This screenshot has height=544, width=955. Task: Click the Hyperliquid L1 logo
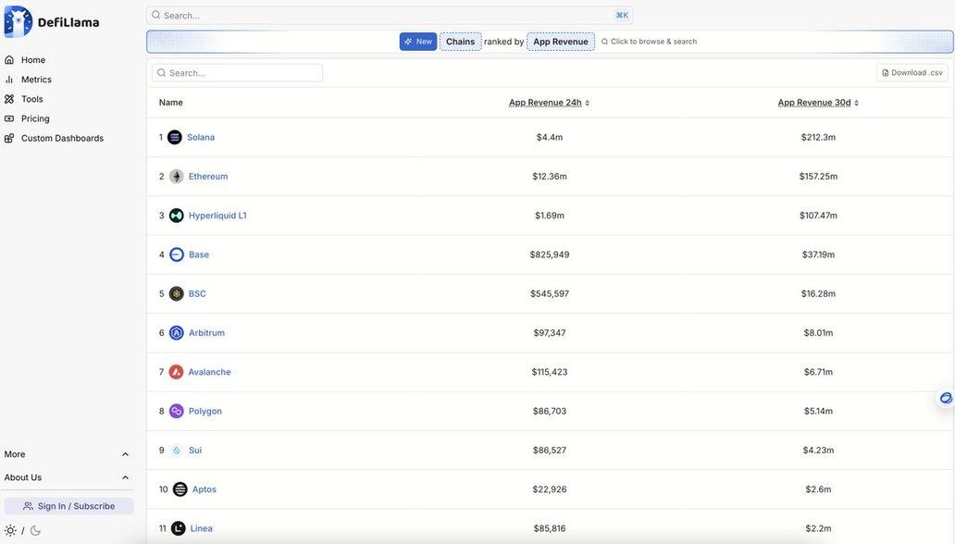click(176, 216)
